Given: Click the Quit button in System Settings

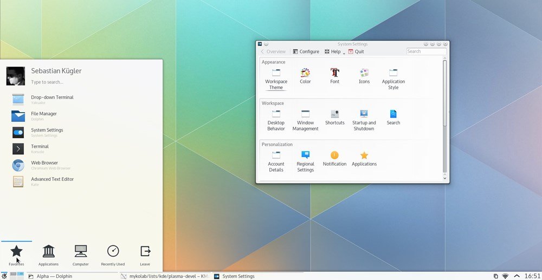Looking at the screenshot, I should coord(356,52).
